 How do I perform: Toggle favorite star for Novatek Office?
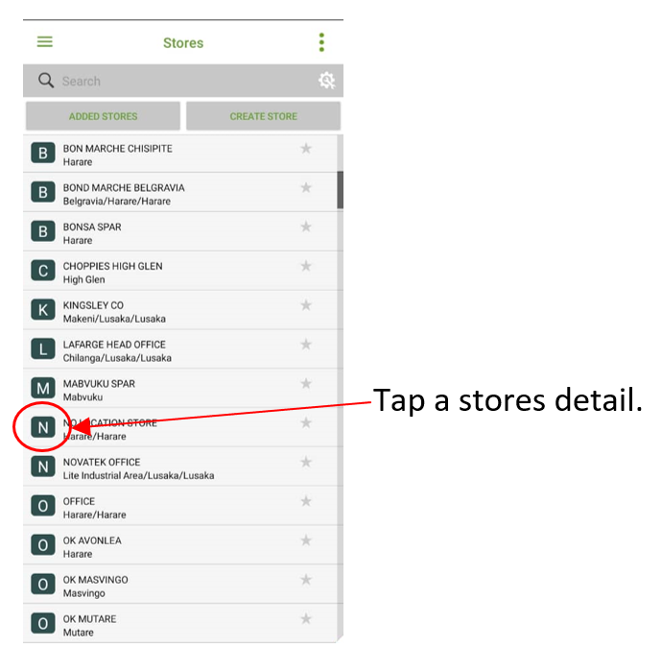pos(306,462)
